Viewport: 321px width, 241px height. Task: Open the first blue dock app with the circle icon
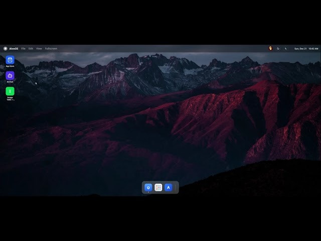point(148,187)
